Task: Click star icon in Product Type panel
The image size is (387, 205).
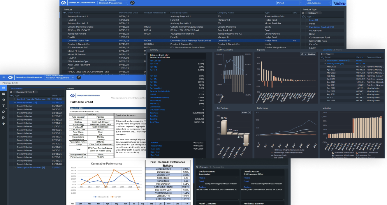Action: (x=303, y=17)
